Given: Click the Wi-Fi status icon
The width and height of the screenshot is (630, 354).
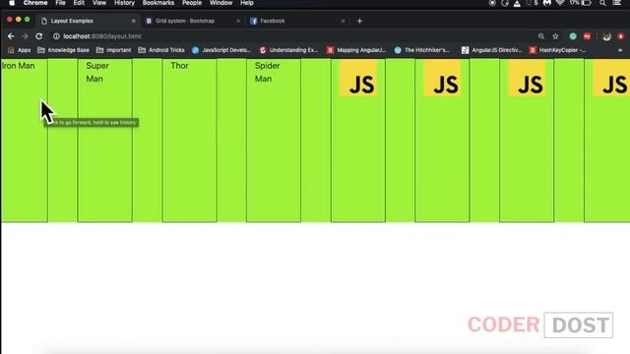Looking at the screenshot, I should pos(560,3).
